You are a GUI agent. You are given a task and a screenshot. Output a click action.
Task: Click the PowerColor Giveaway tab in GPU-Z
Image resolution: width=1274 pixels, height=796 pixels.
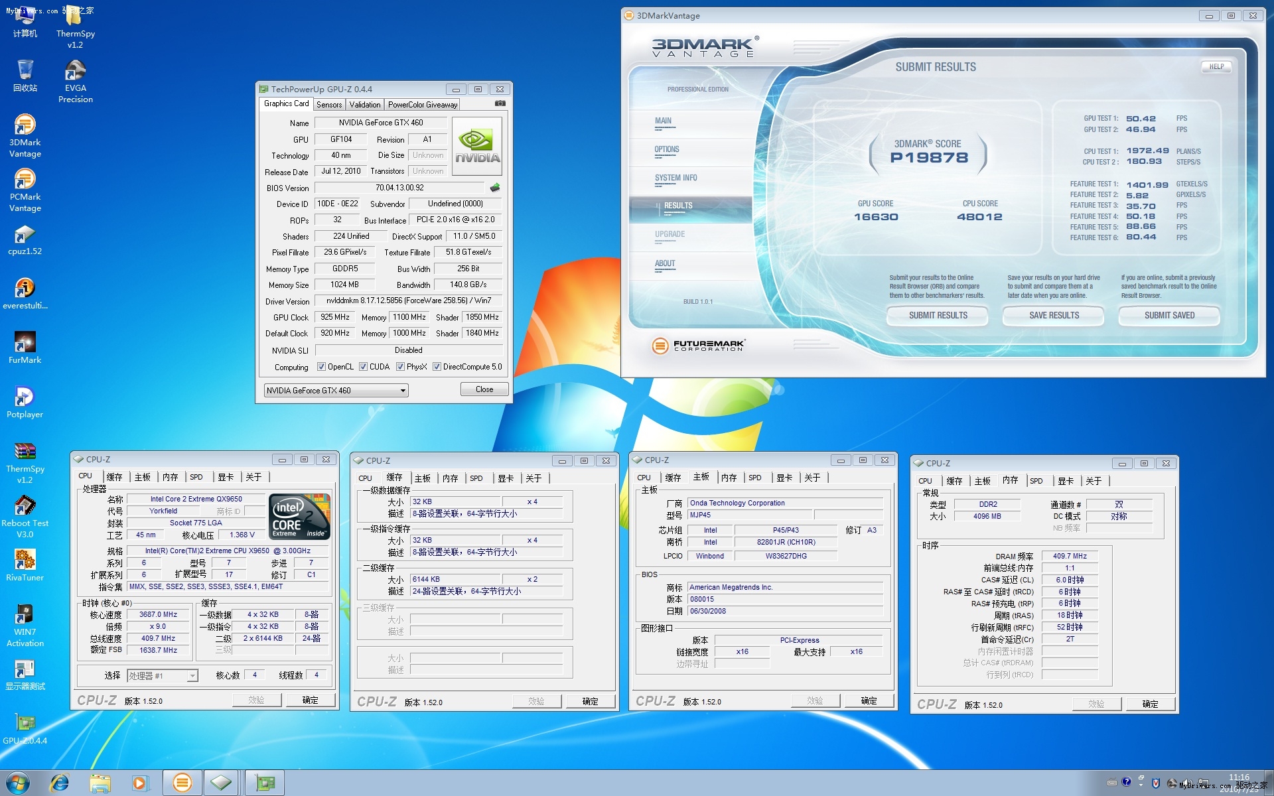[x=423, y=103]
